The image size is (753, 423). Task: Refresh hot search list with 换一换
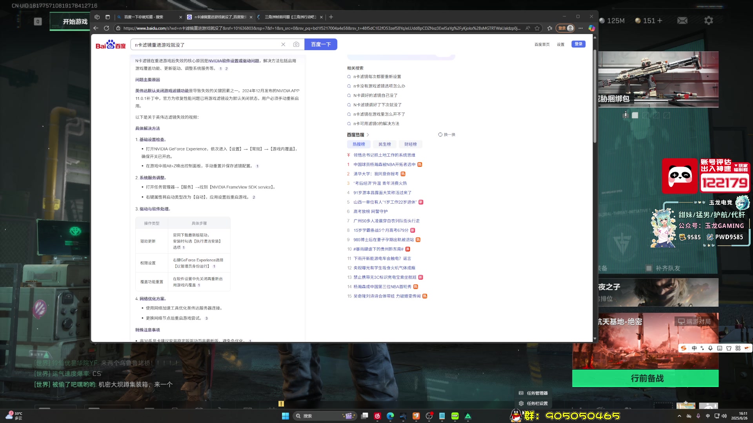447,135
